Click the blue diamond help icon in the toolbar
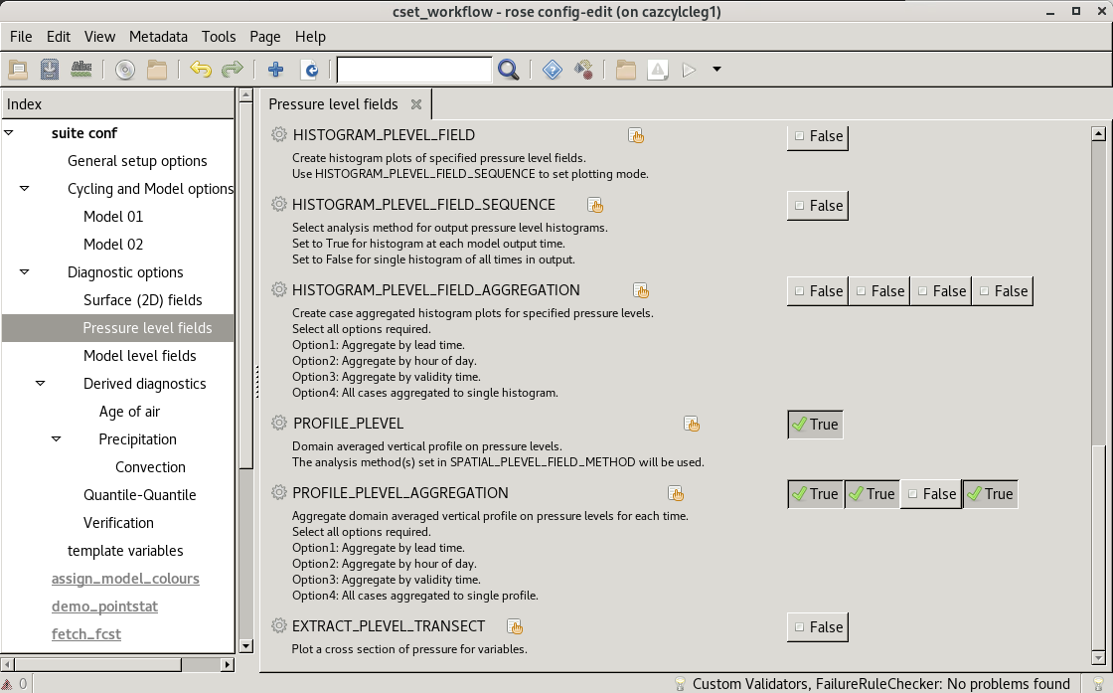1113x693 pixels. coord(553,70)
